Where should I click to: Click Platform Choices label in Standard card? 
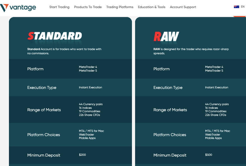44,135
